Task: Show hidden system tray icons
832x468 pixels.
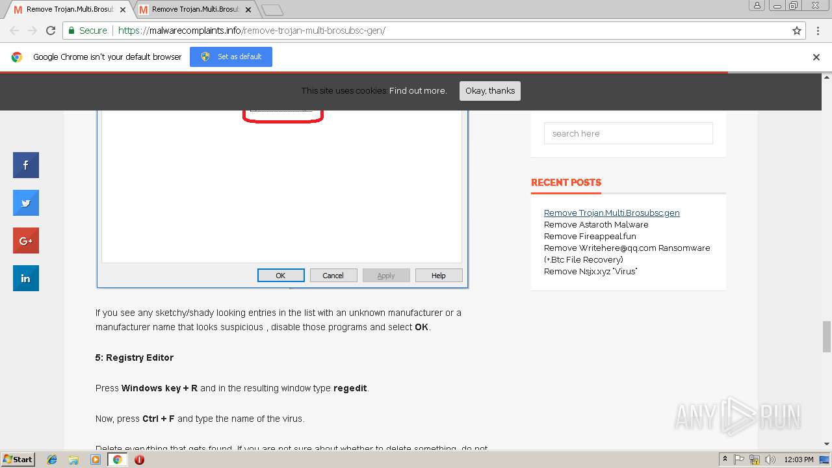Action: point(725,460)
